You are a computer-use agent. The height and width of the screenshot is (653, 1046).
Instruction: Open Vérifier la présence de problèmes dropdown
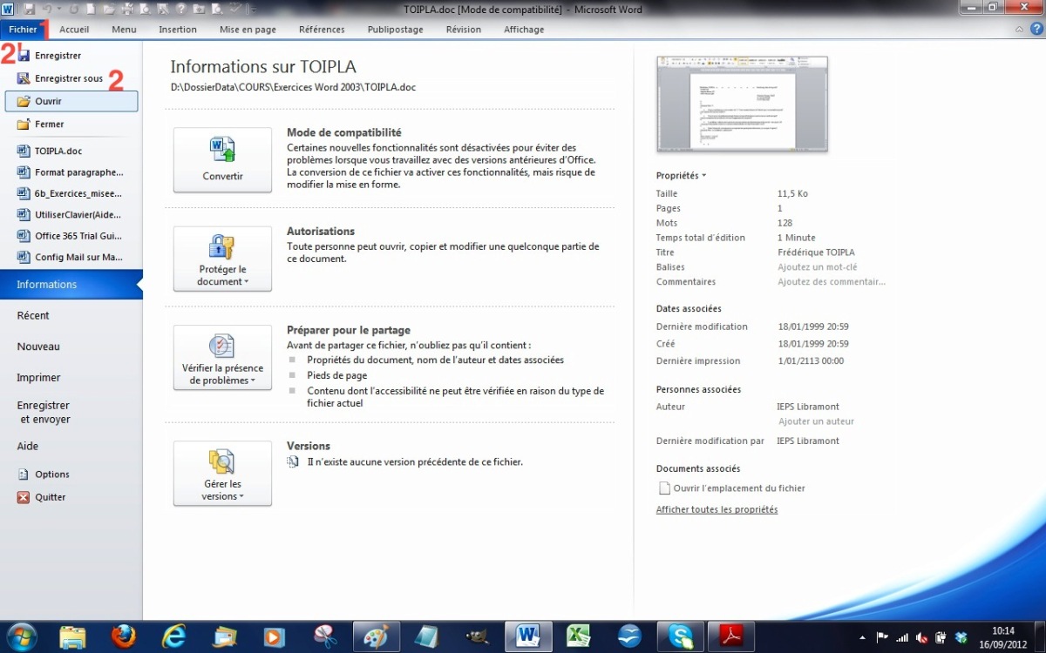(222, 357)
